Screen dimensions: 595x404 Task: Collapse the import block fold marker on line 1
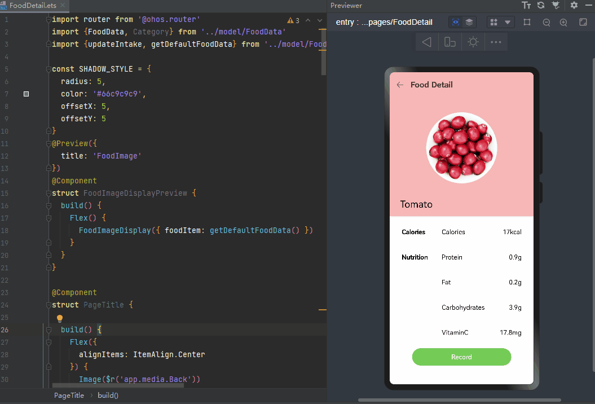[49, 19]
